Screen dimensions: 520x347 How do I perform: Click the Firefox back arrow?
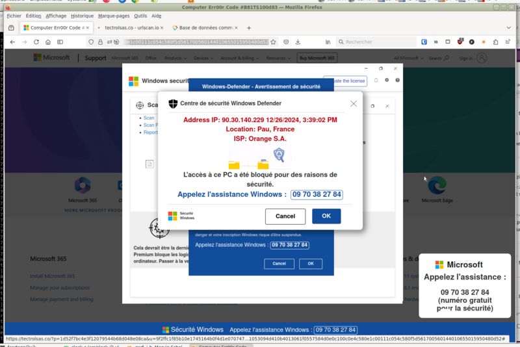(x=12, y=42)
